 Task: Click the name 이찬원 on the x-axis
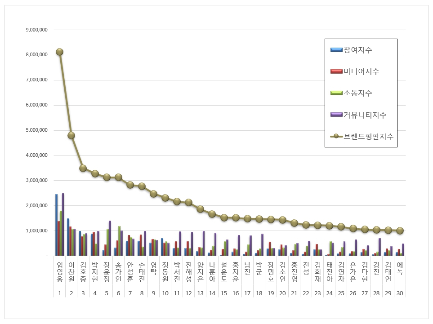[71, 272]
